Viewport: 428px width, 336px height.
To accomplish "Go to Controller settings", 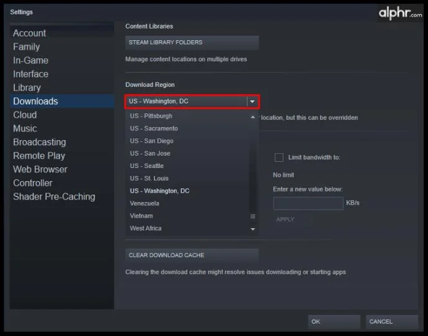I will pyautogui.click(x=62, y=183).
